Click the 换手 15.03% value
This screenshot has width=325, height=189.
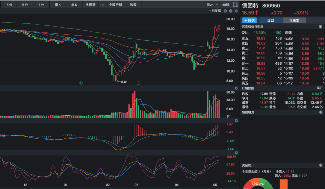pos(290,103)
